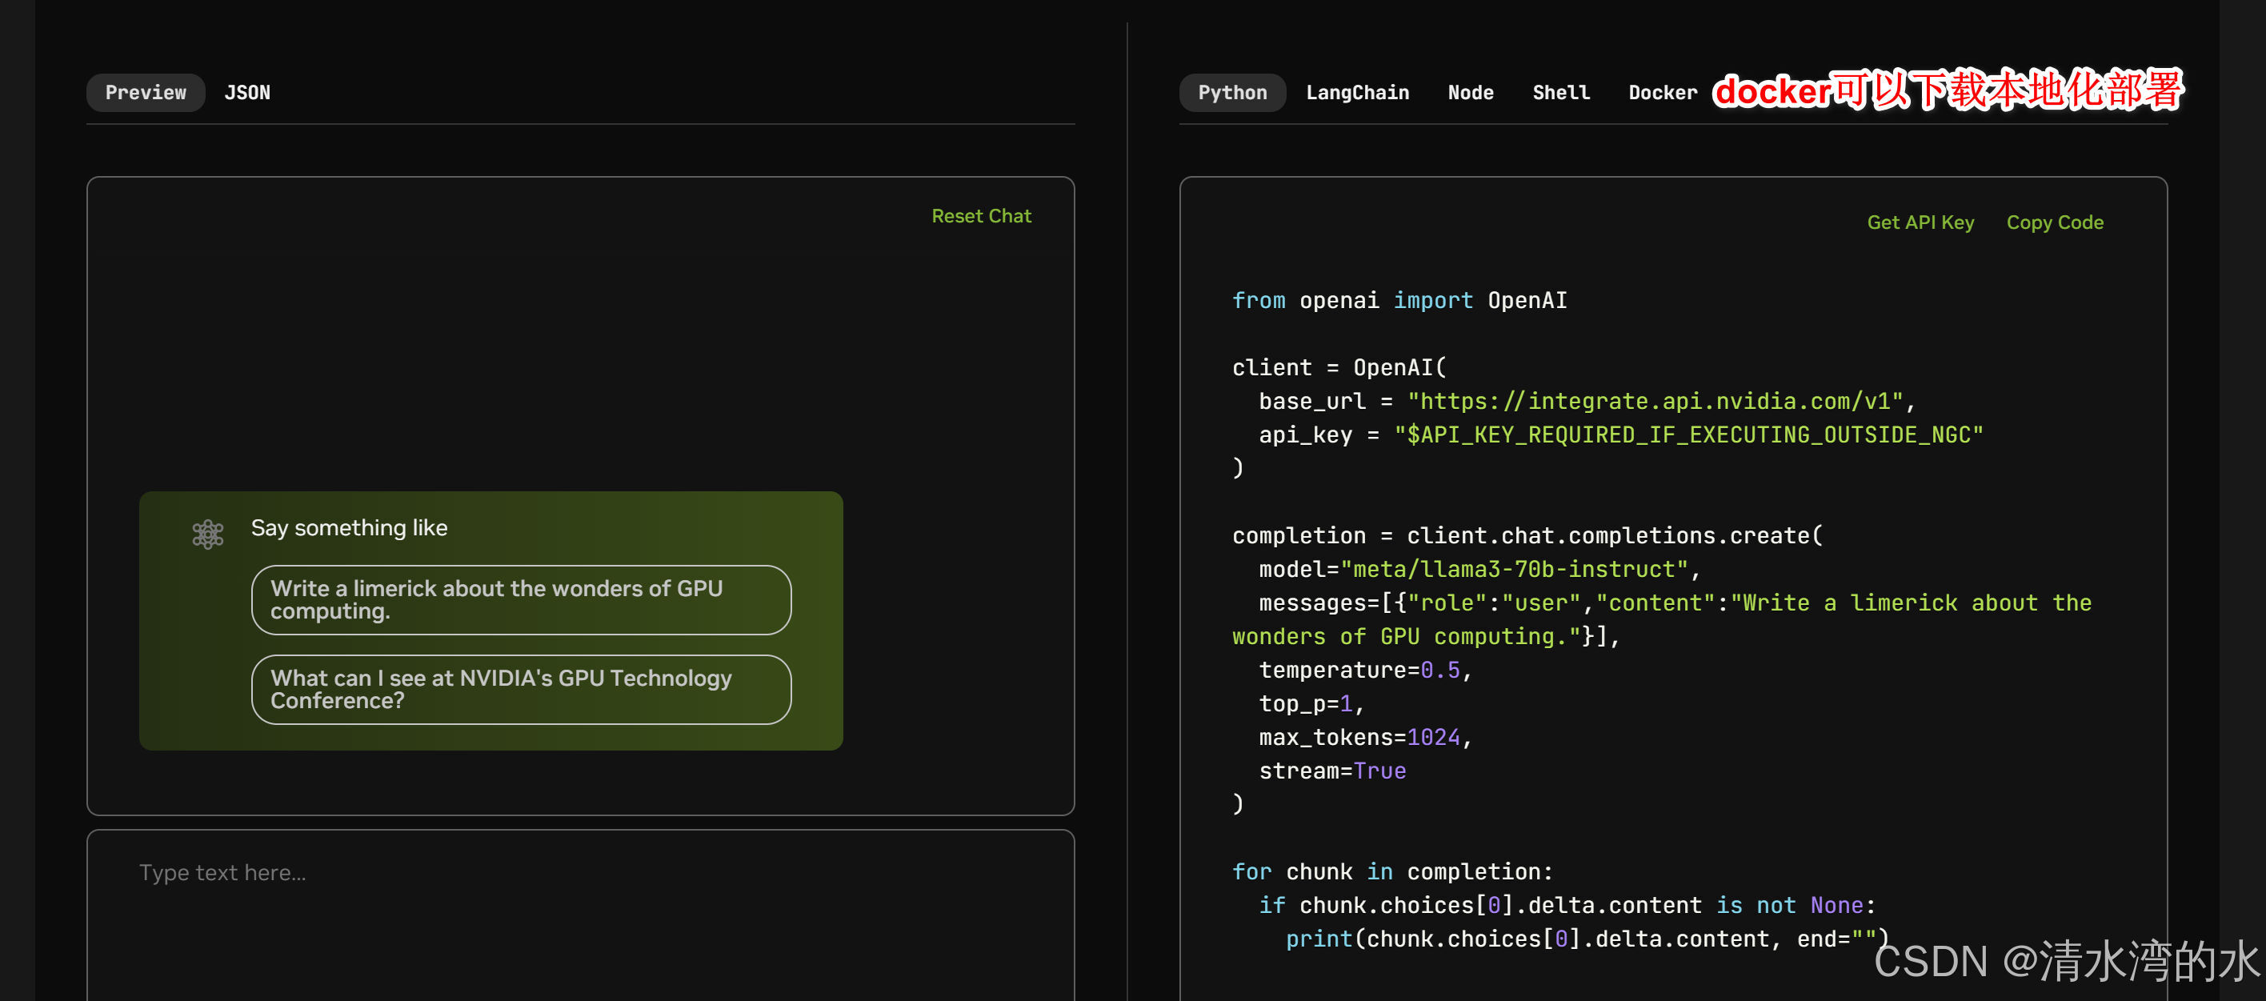
Task: Click the red docker annotation text
Action: click(x=1947, y=90)
